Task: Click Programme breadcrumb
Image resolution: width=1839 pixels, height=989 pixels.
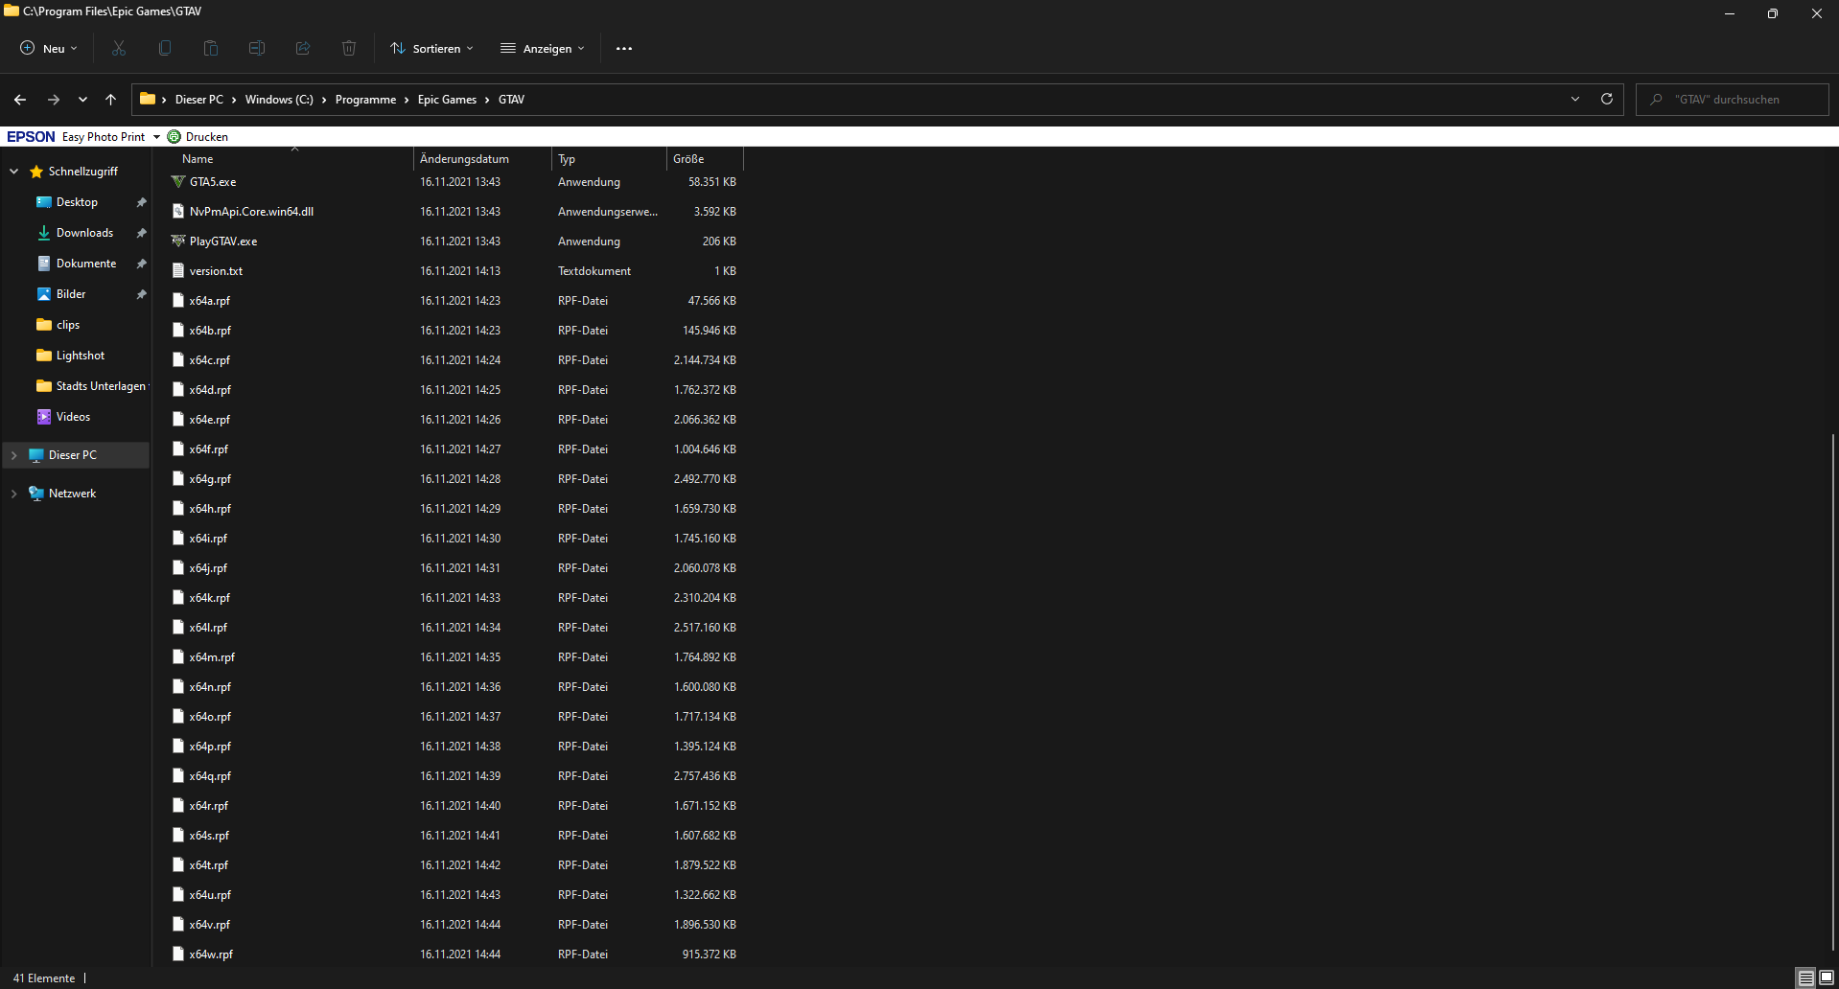Action: [x=365, y=100]
